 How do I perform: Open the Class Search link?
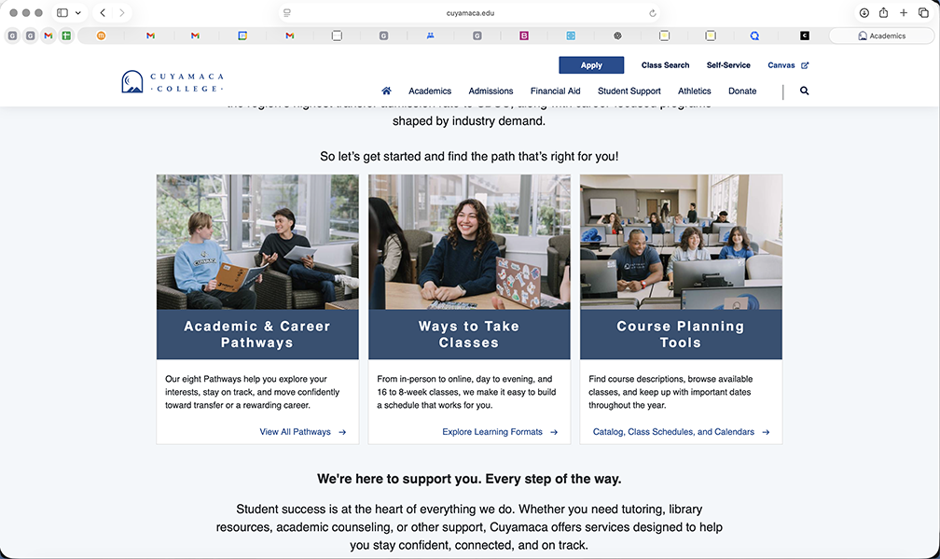coord(665,65)
